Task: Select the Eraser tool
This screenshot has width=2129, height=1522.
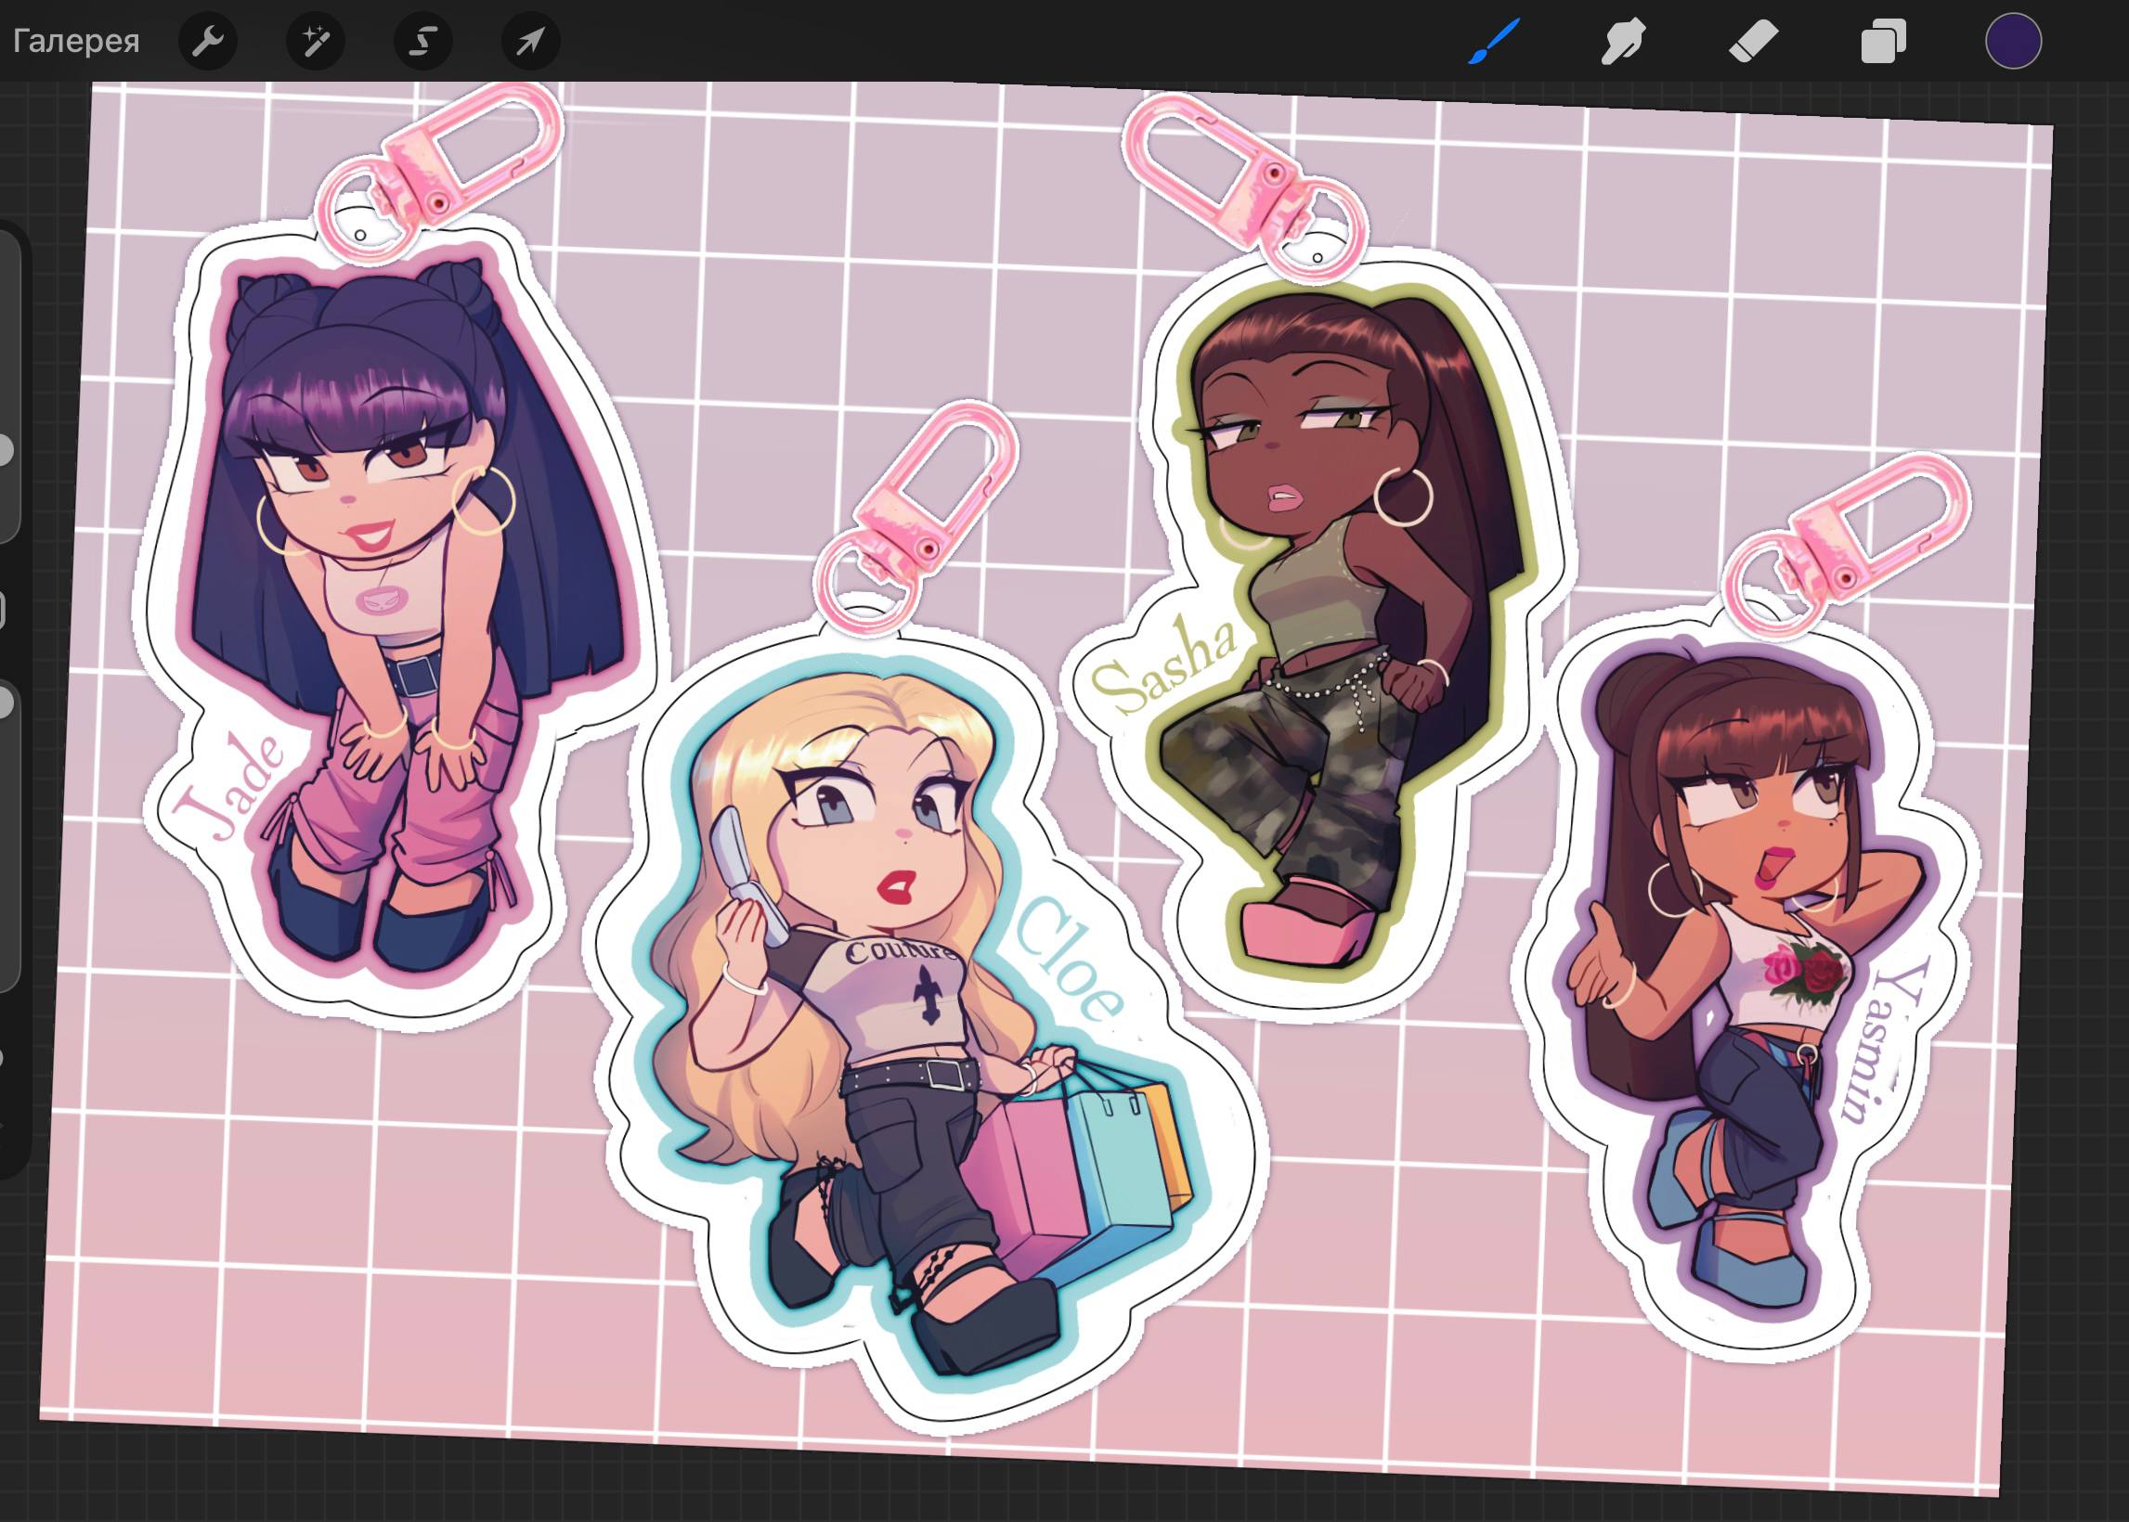Action: [1753, 42]
